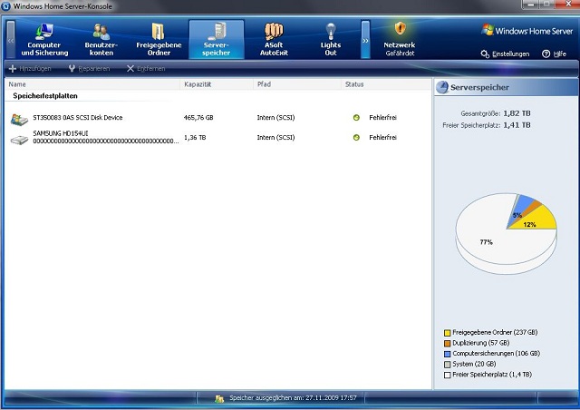Switch to the Benutzerkonten tab

point(101,40)
